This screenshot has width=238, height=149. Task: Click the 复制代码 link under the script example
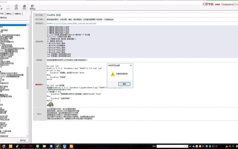[x=50, y=105]
